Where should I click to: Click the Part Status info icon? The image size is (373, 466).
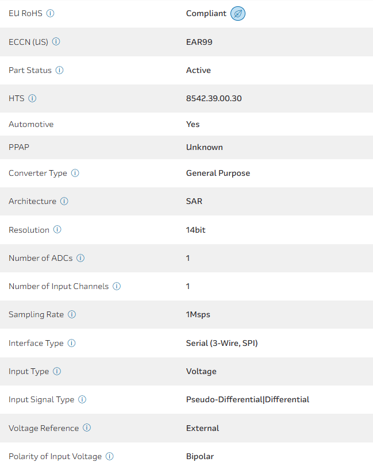click(x=60, y=70)
